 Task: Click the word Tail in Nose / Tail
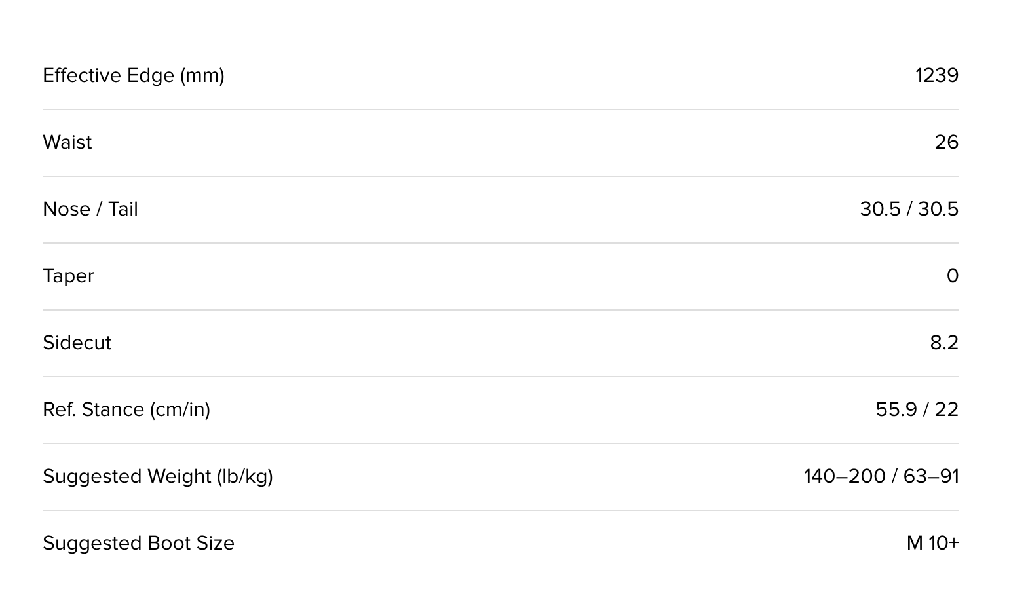[123, 210]
